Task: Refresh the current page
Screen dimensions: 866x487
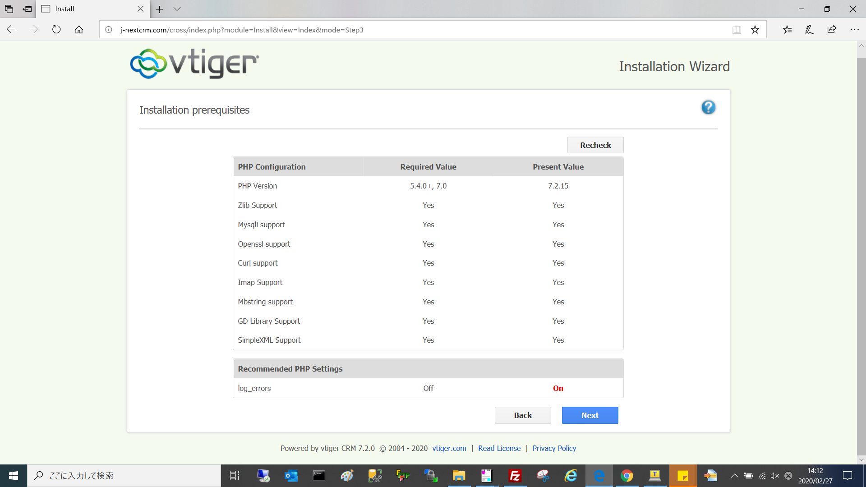Action: (56, 30)
